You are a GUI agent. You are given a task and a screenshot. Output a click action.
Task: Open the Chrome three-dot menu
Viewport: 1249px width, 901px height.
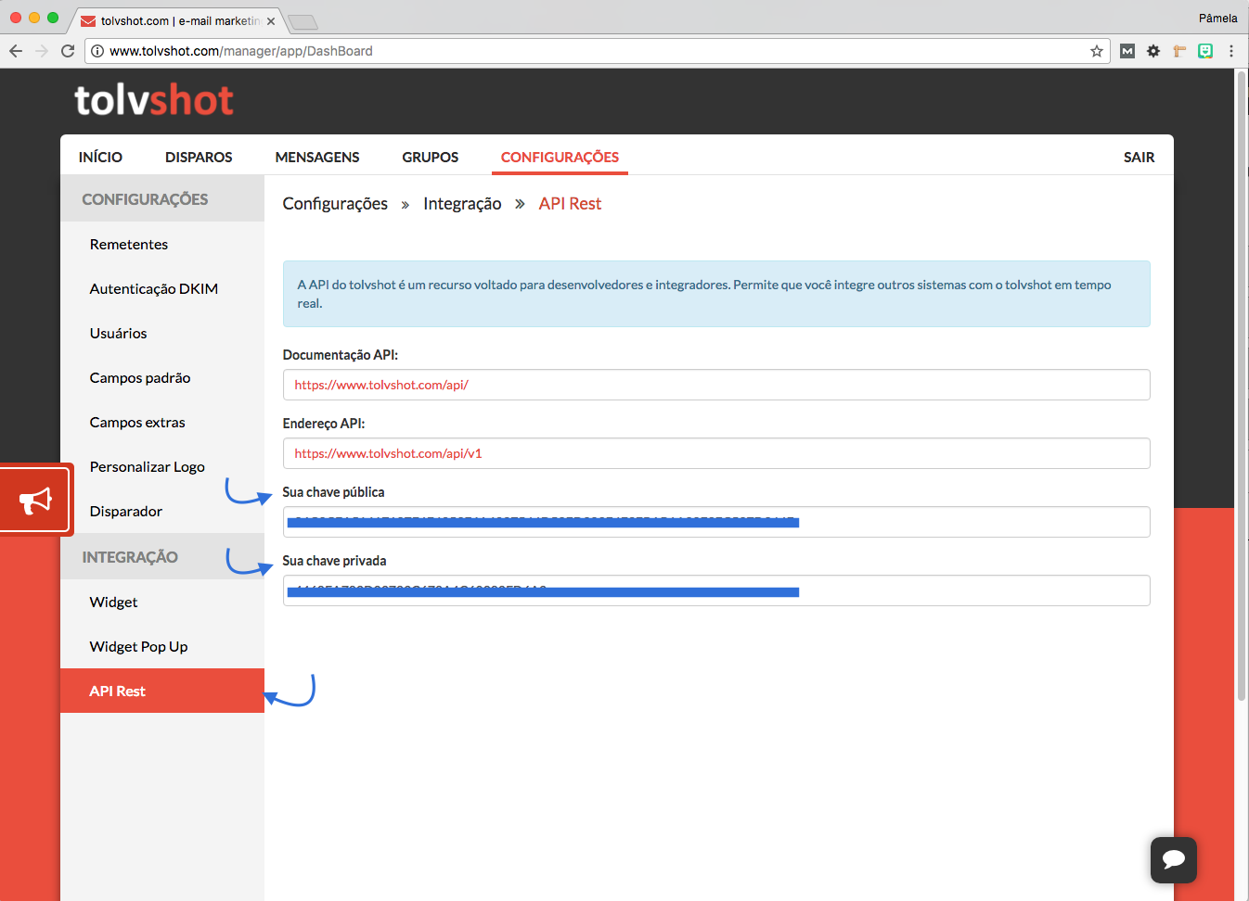point(1231,51)
